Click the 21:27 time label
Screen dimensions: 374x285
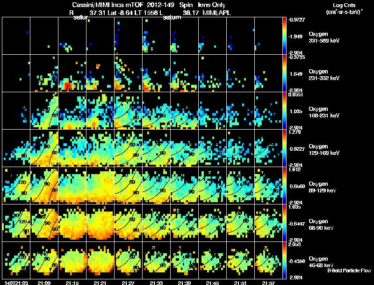(x=128, y=283)
